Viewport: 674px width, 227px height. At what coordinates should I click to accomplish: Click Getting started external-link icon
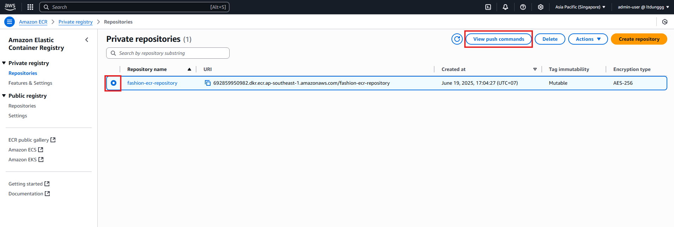47,184
